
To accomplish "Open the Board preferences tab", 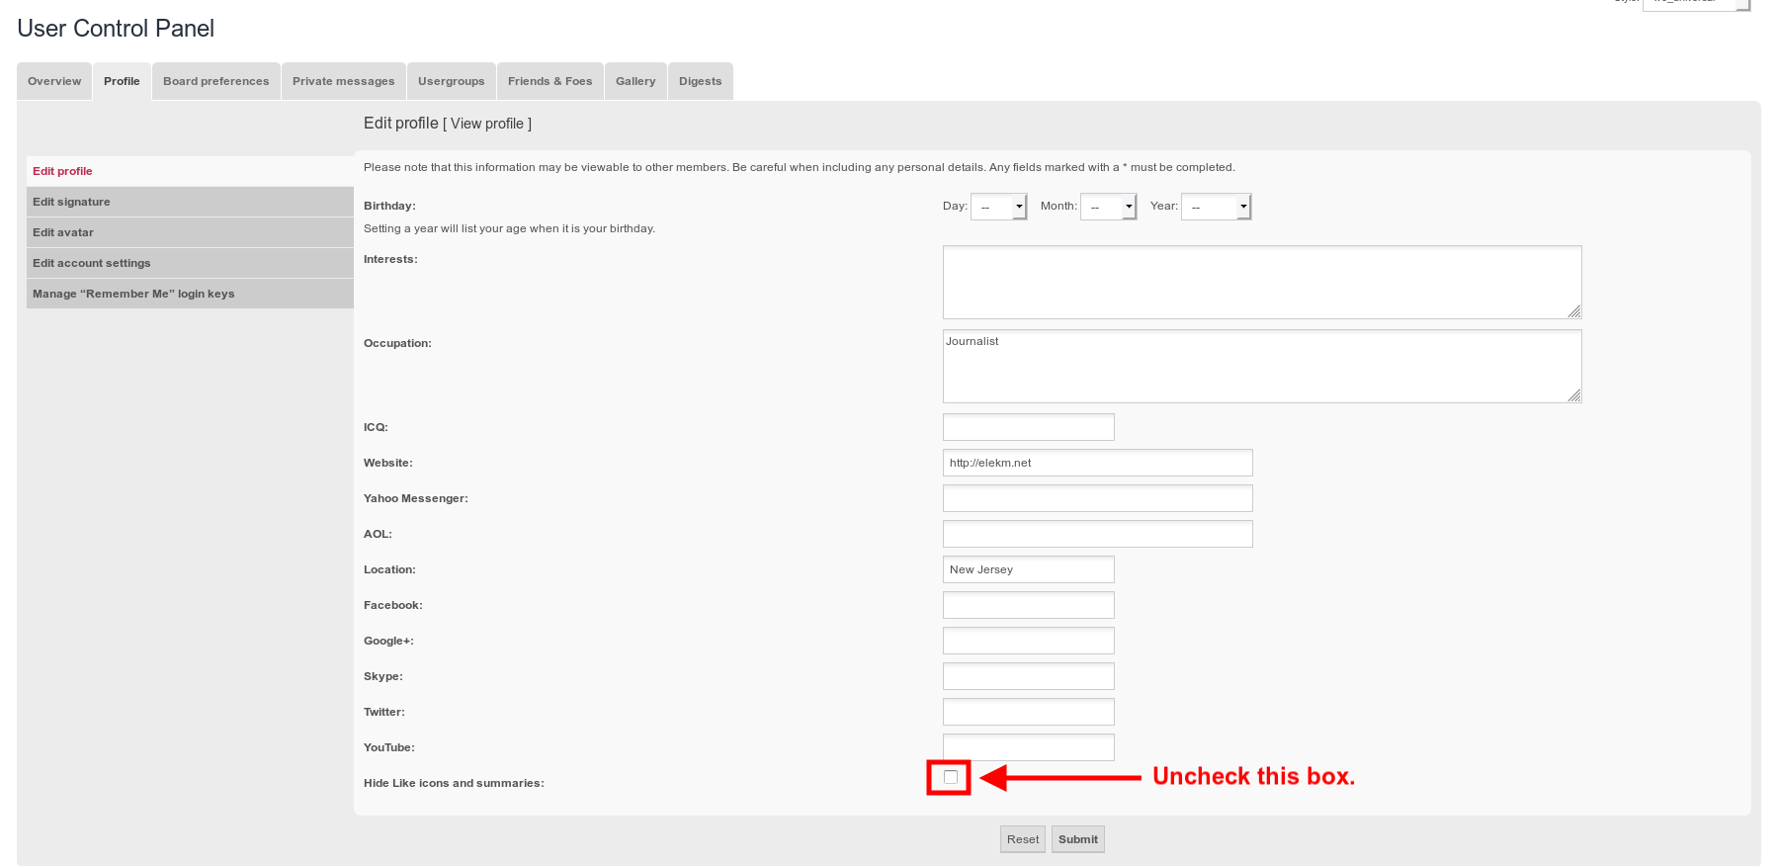I will click(215, 81).
